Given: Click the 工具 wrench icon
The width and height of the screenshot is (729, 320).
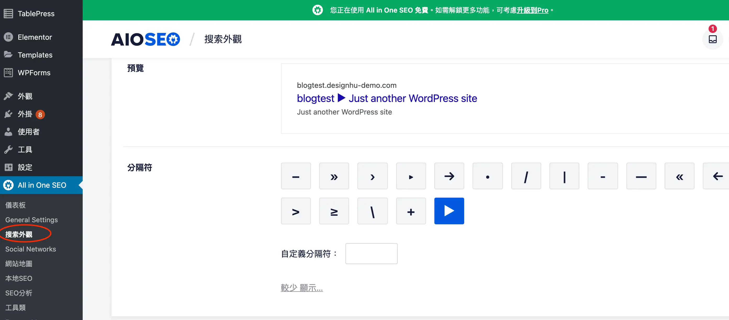Looking at the screenshot, I should 8,150.
